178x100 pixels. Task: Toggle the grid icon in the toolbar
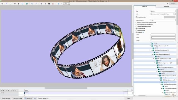pyautogui.click(x=58, y=4)
